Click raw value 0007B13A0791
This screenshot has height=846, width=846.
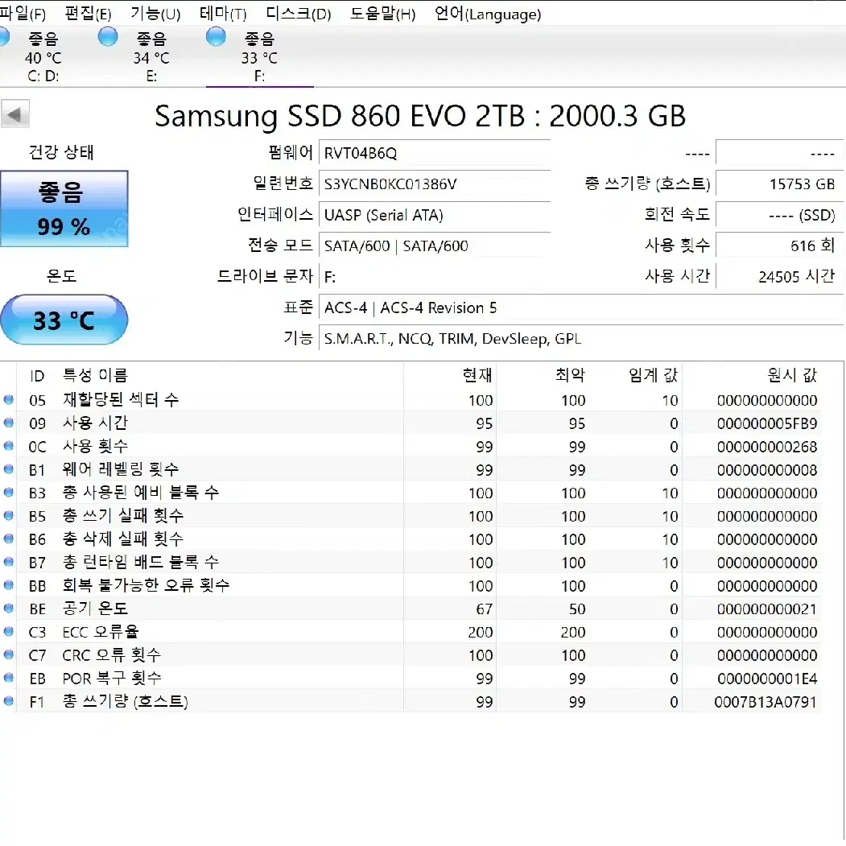pos(766,702)
